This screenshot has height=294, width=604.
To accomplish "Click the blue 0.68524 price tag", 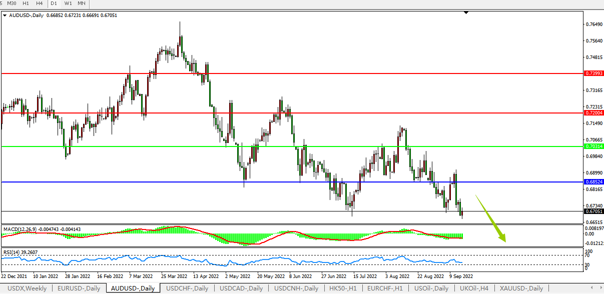I will point(593,182).
